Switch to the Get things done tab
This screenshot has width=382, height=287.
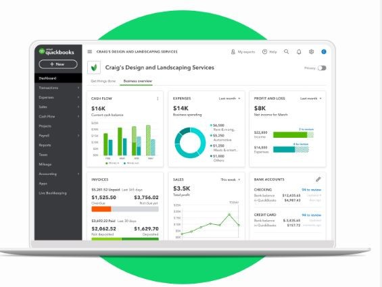click(x=103, y=81)
